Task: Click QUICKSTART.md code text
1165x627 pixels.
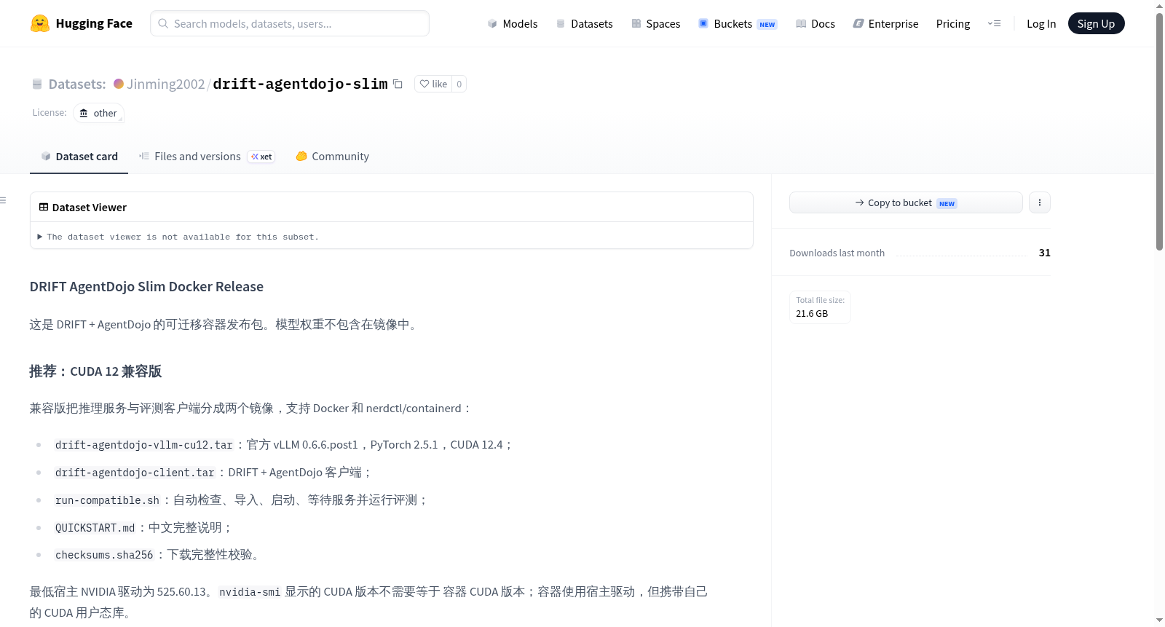Action: pos(95,528)
